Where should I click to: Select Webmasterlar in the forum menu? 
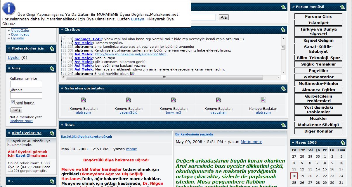point(318,77)
